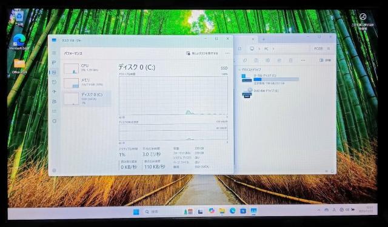Open Processes page in Task Manager sidebar

click(54, 62)
